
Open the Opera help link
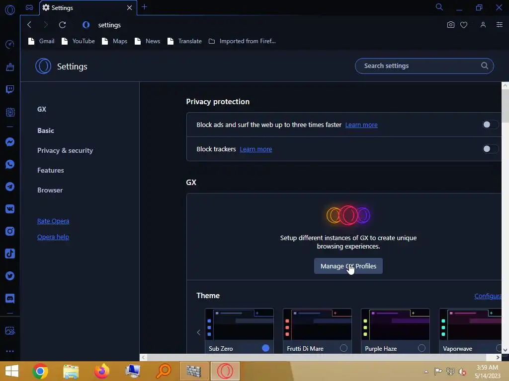[53, 237]
